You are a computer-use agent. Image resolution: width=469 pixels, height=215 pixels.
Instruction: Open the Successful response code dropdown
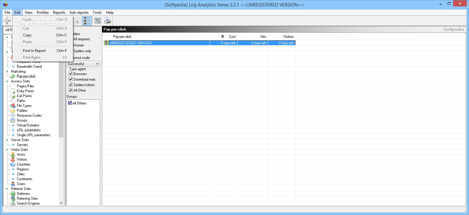[83, 64]
